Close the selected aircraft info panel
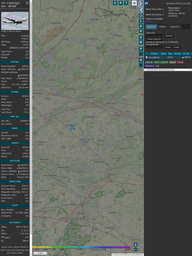Screen dimensions: 192x256 pyautogui.click(x=27, y=3)
